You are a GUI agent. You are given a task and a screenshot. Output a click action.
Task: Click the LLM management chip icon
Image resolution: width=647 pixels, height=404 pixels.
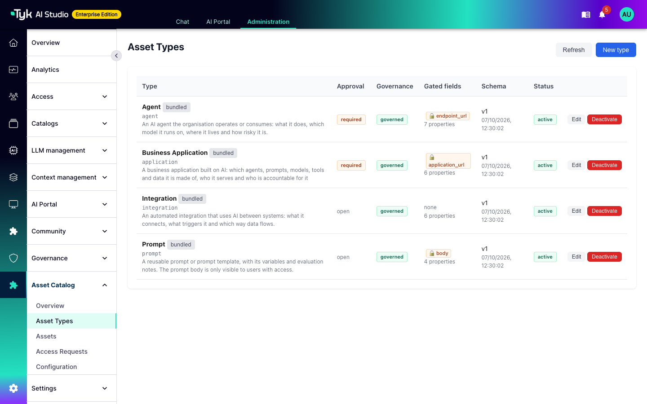click(13, 150)
